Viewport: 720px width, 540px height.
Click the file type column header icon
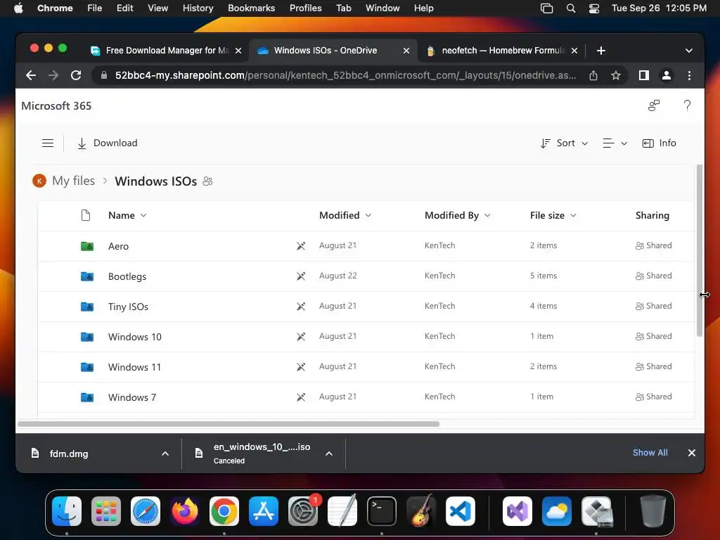coord(85,215)
